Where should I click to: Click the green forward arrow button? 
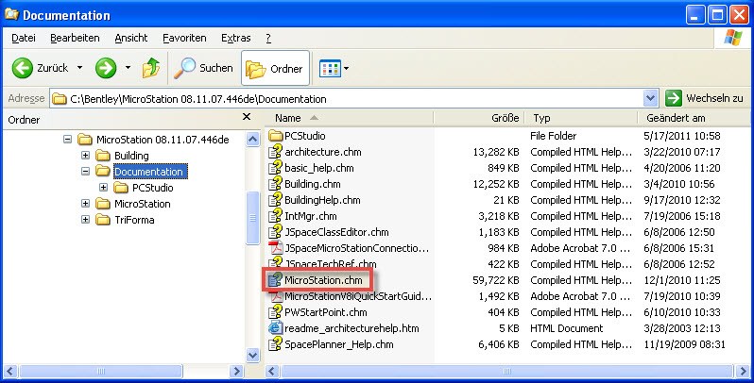point(106,68)
